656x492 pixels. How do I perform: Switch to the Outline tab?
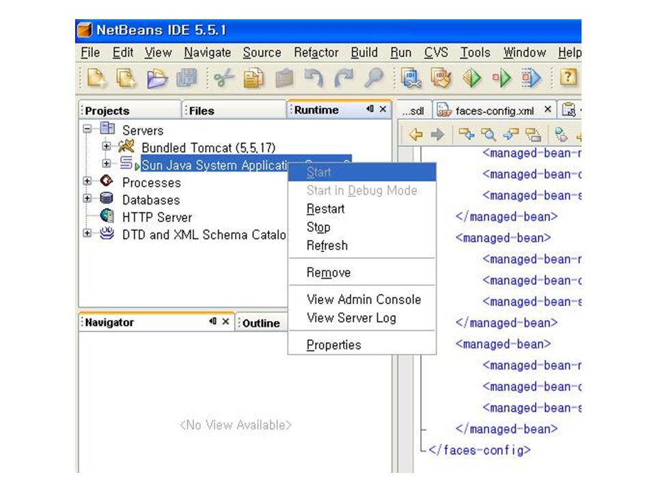coord(261,323)
